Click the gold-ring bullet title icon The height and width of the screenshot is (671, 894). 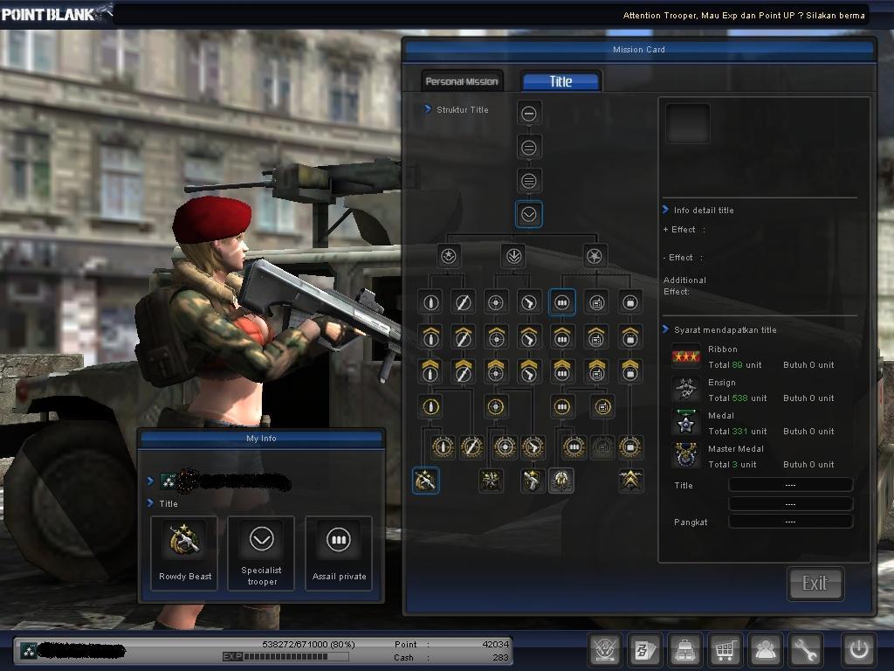click(430, 407)
